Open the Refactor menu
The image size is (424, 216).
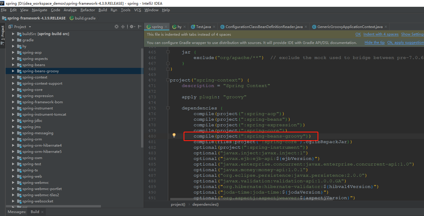[x=88, y=10]
